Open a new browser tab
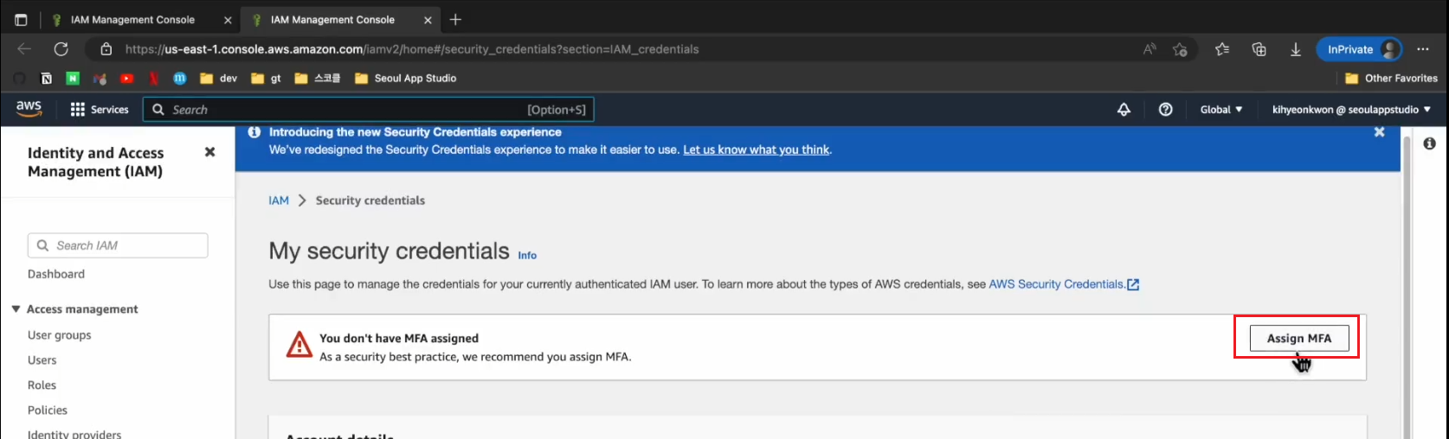Screen dimensions: 1449x439 click(x=455, y=20)
